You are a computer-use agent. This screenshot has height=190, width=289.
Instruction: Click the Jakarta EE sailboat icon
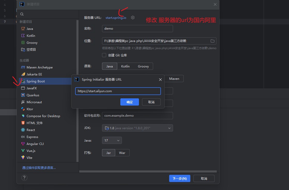(23, 74)
